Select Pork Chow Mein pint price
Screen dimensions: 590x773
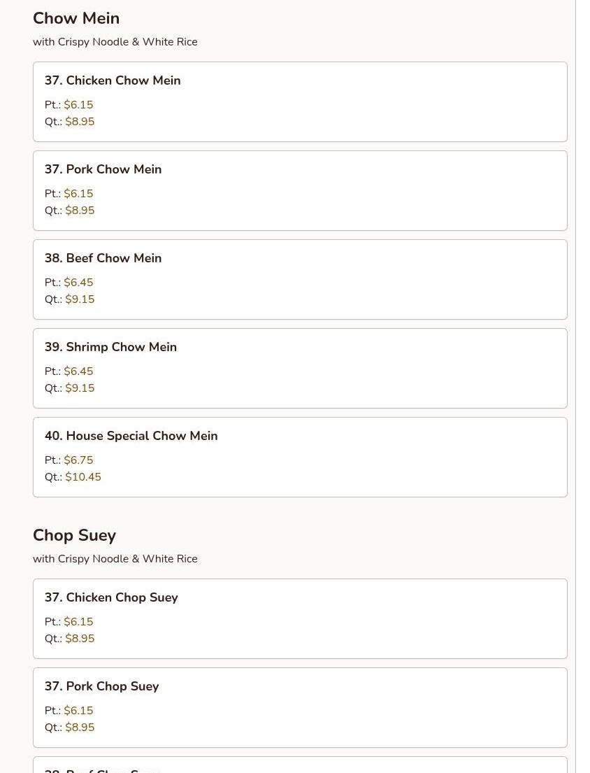pos(78,194)
